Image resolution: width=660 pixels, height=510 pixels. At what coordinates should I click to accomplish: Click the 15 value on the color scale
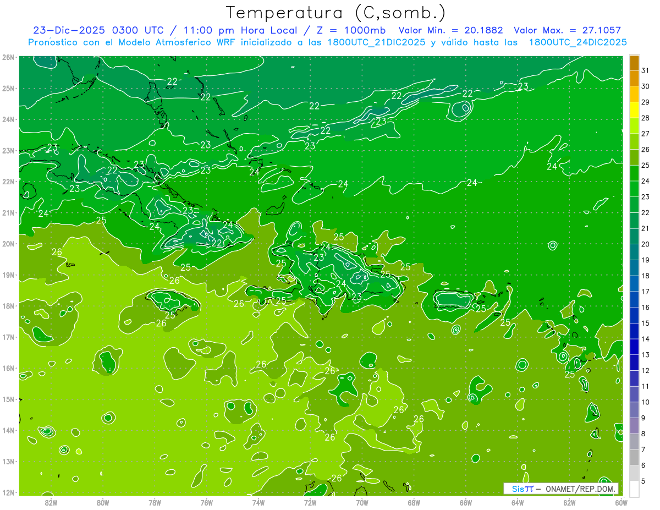pos(646,323)
